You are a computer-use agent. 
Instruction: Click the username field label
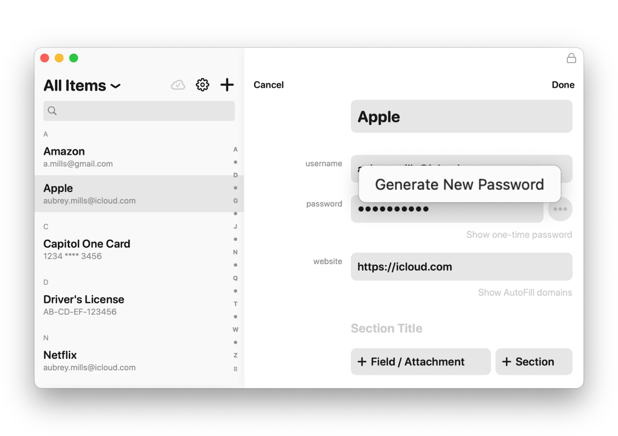pos(324,164)
